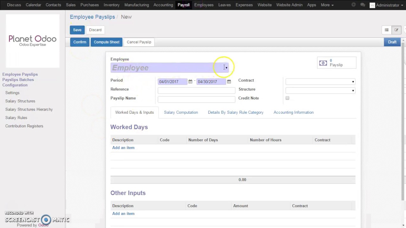Open the period end date calendar icon

click(x=229, y=82)
